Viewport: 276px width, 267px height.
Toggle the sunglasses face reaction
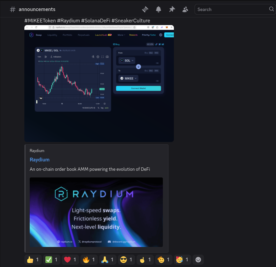coord(126,260)
